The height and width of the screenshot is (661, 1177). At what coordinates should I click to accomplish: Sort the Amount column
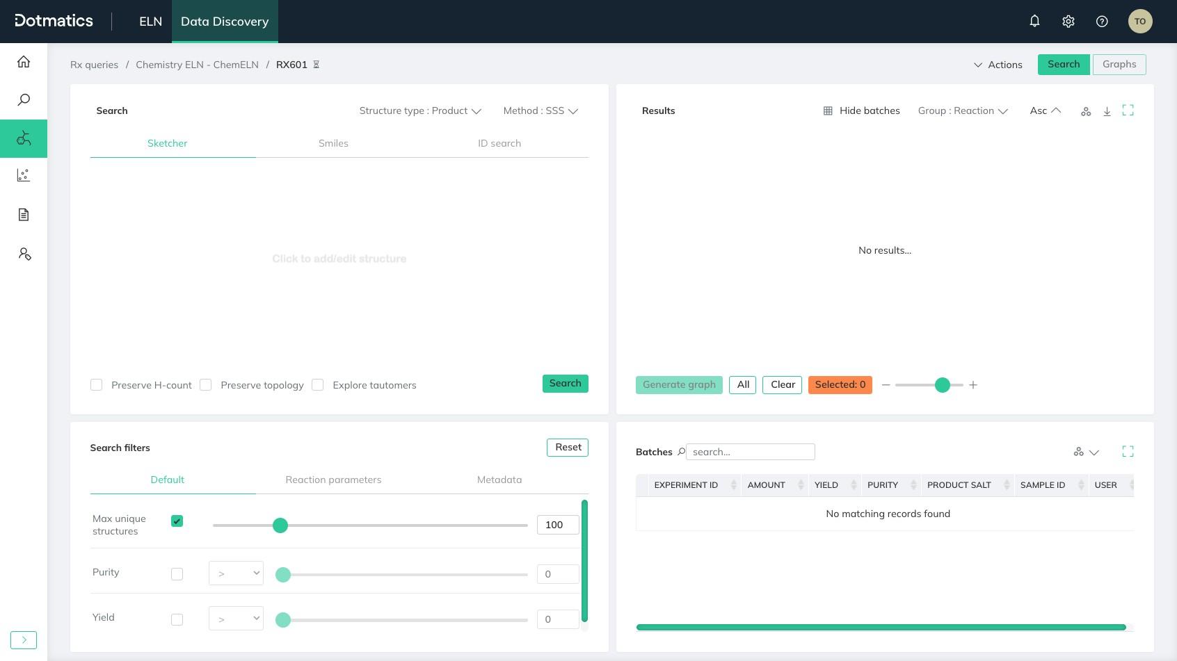click(x=801, y=485)
